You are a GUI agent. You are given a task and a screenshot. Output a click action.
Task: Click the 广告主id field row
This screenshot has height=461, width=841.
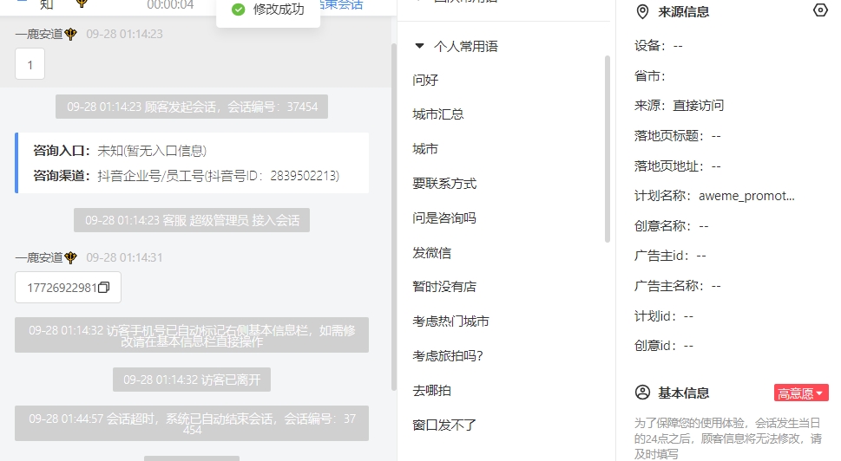click(670, 256)
